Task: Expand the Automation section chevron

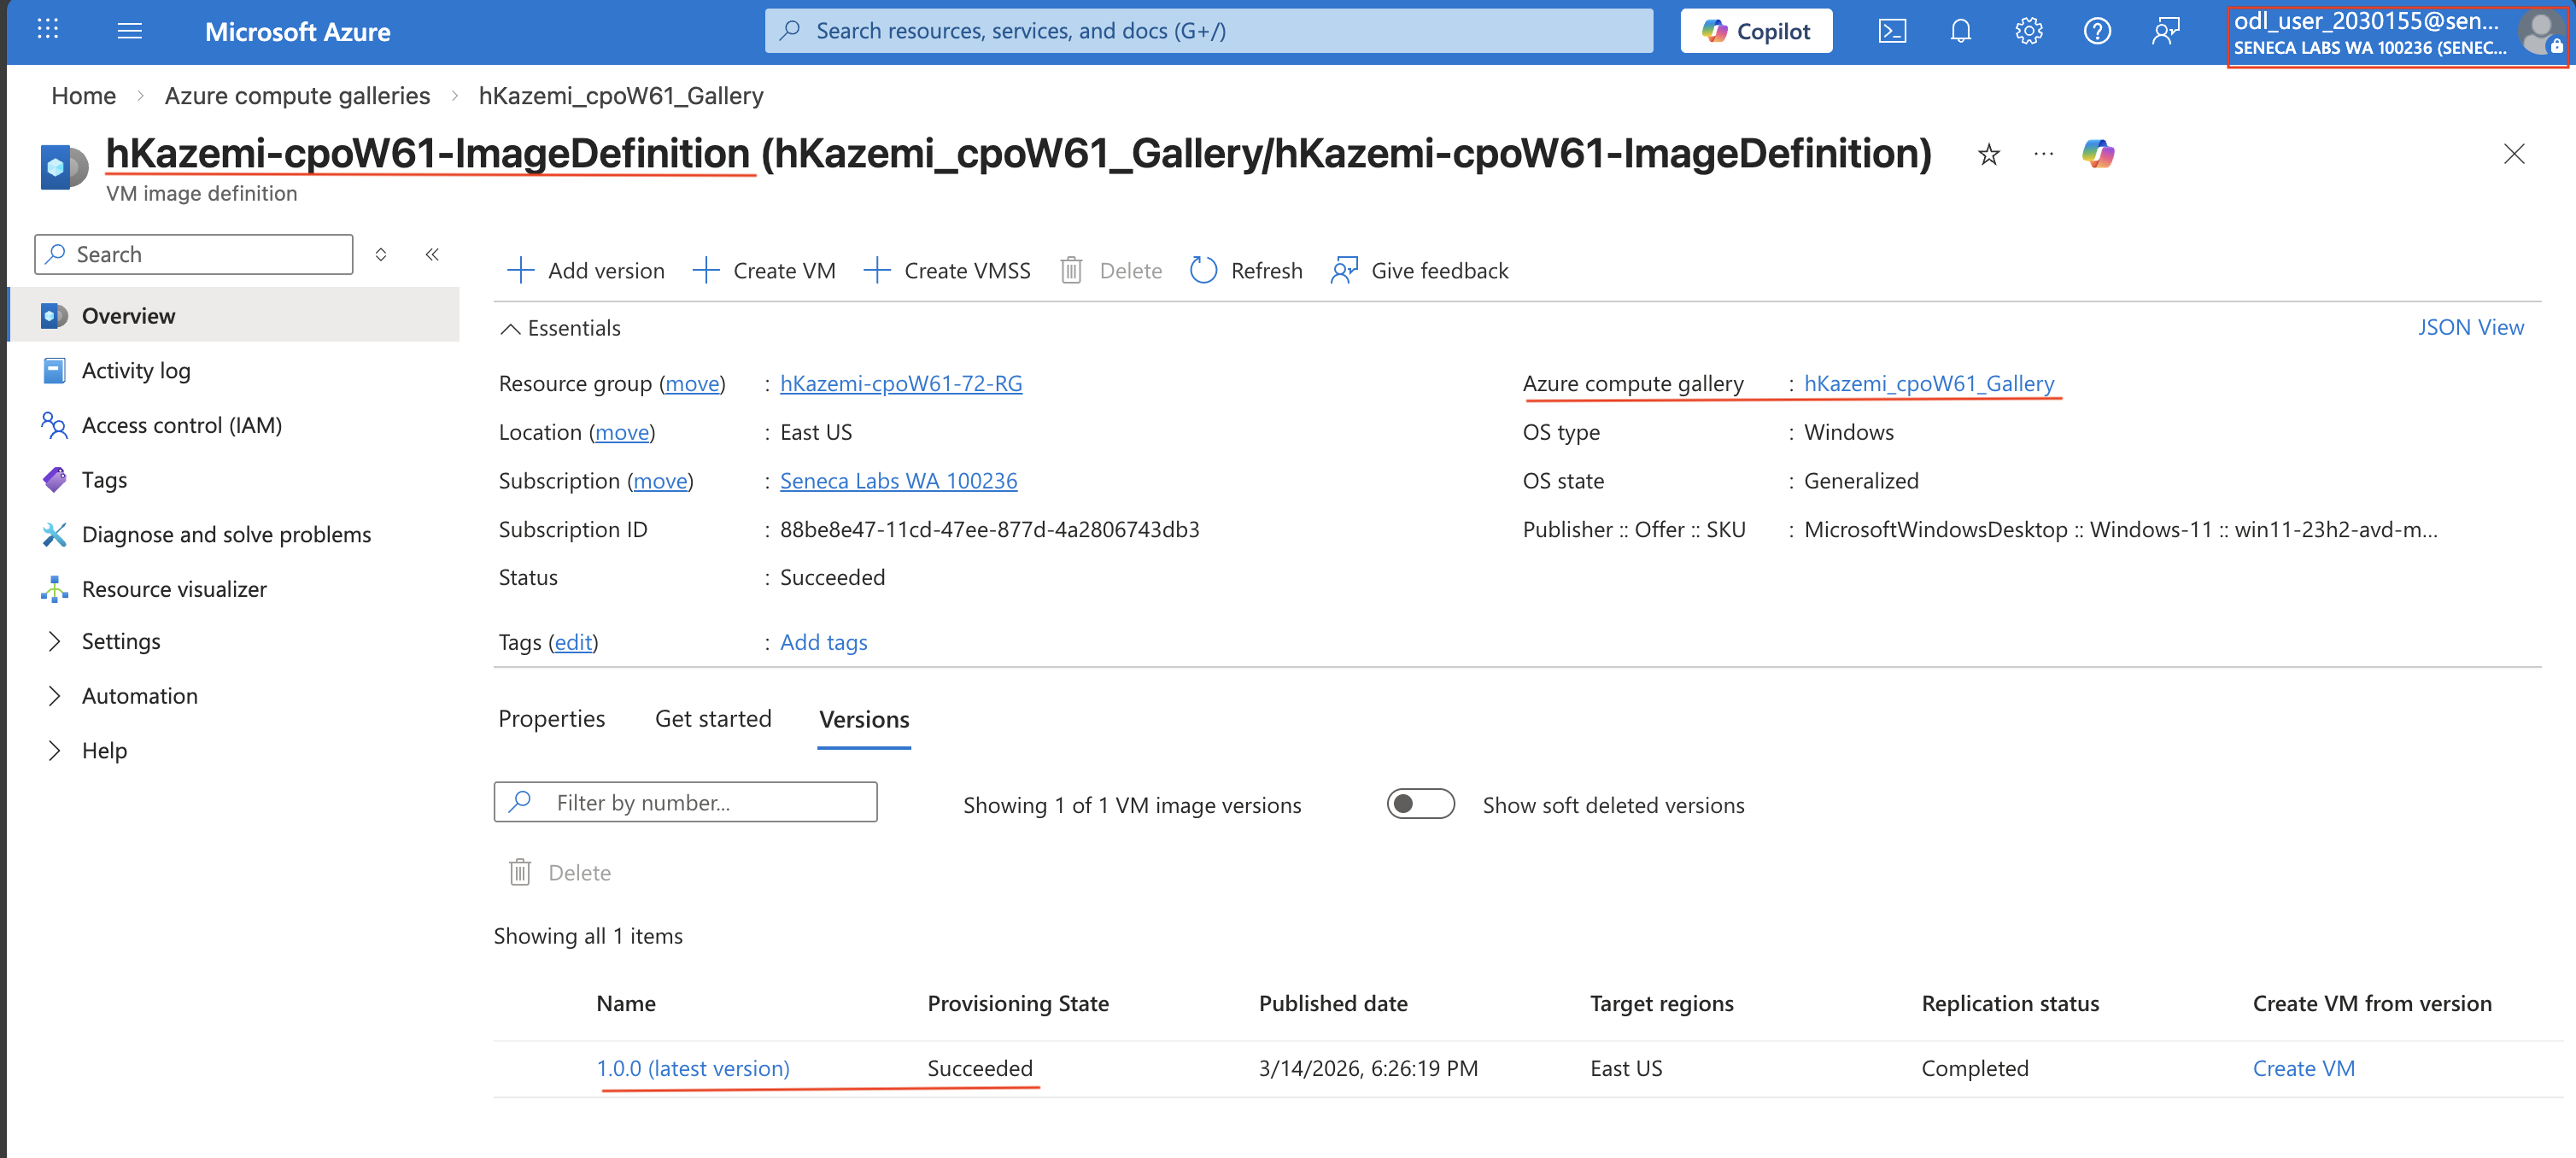Action: [55, 696]
